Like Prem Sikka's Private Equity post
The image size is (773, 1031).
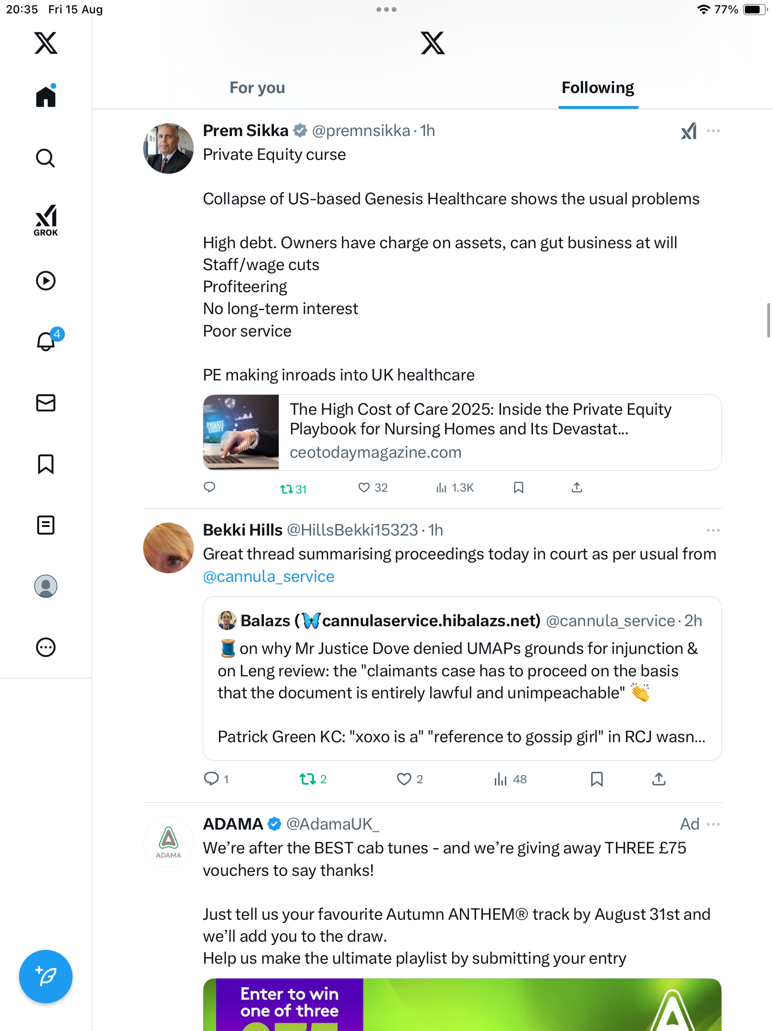click(x=364, y=487)
